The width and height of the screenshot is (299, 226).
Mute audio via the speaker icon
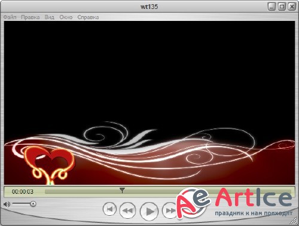[x=7, y=204]
